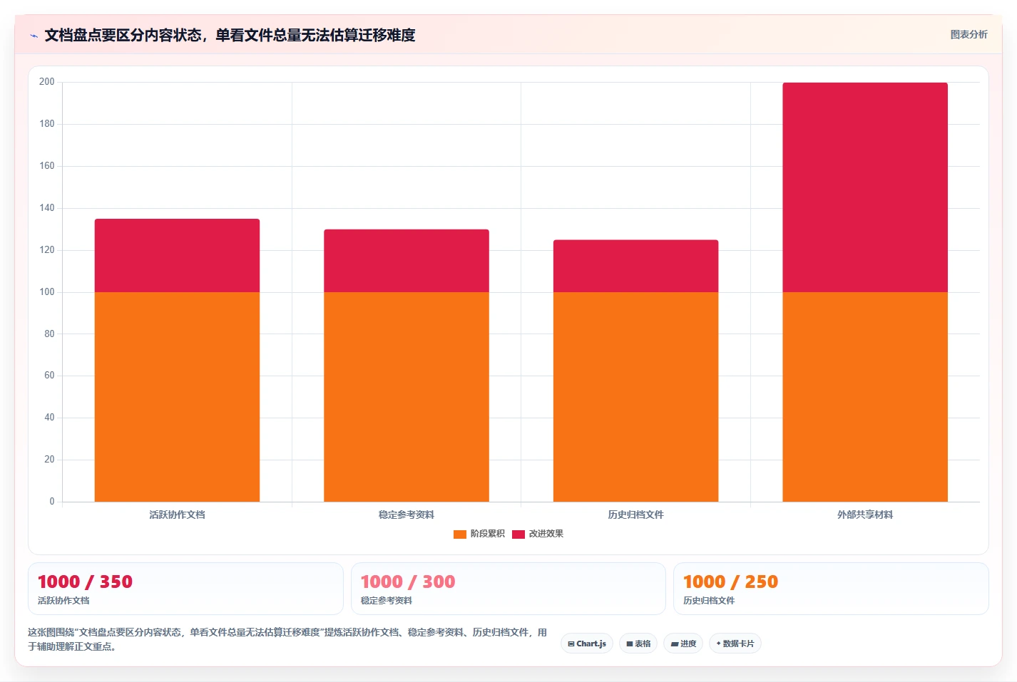Toggle the 改进效果 legend swatch
Image resolution: width=1017 pixels, height=682 pixels.
(x=518, y=534)
